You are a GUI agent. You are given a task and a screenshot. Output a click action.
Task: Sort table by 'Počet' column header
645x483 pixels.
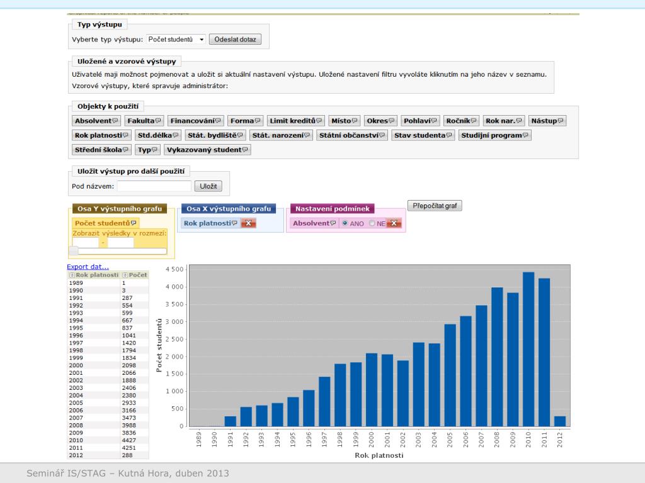coord(135,275)
